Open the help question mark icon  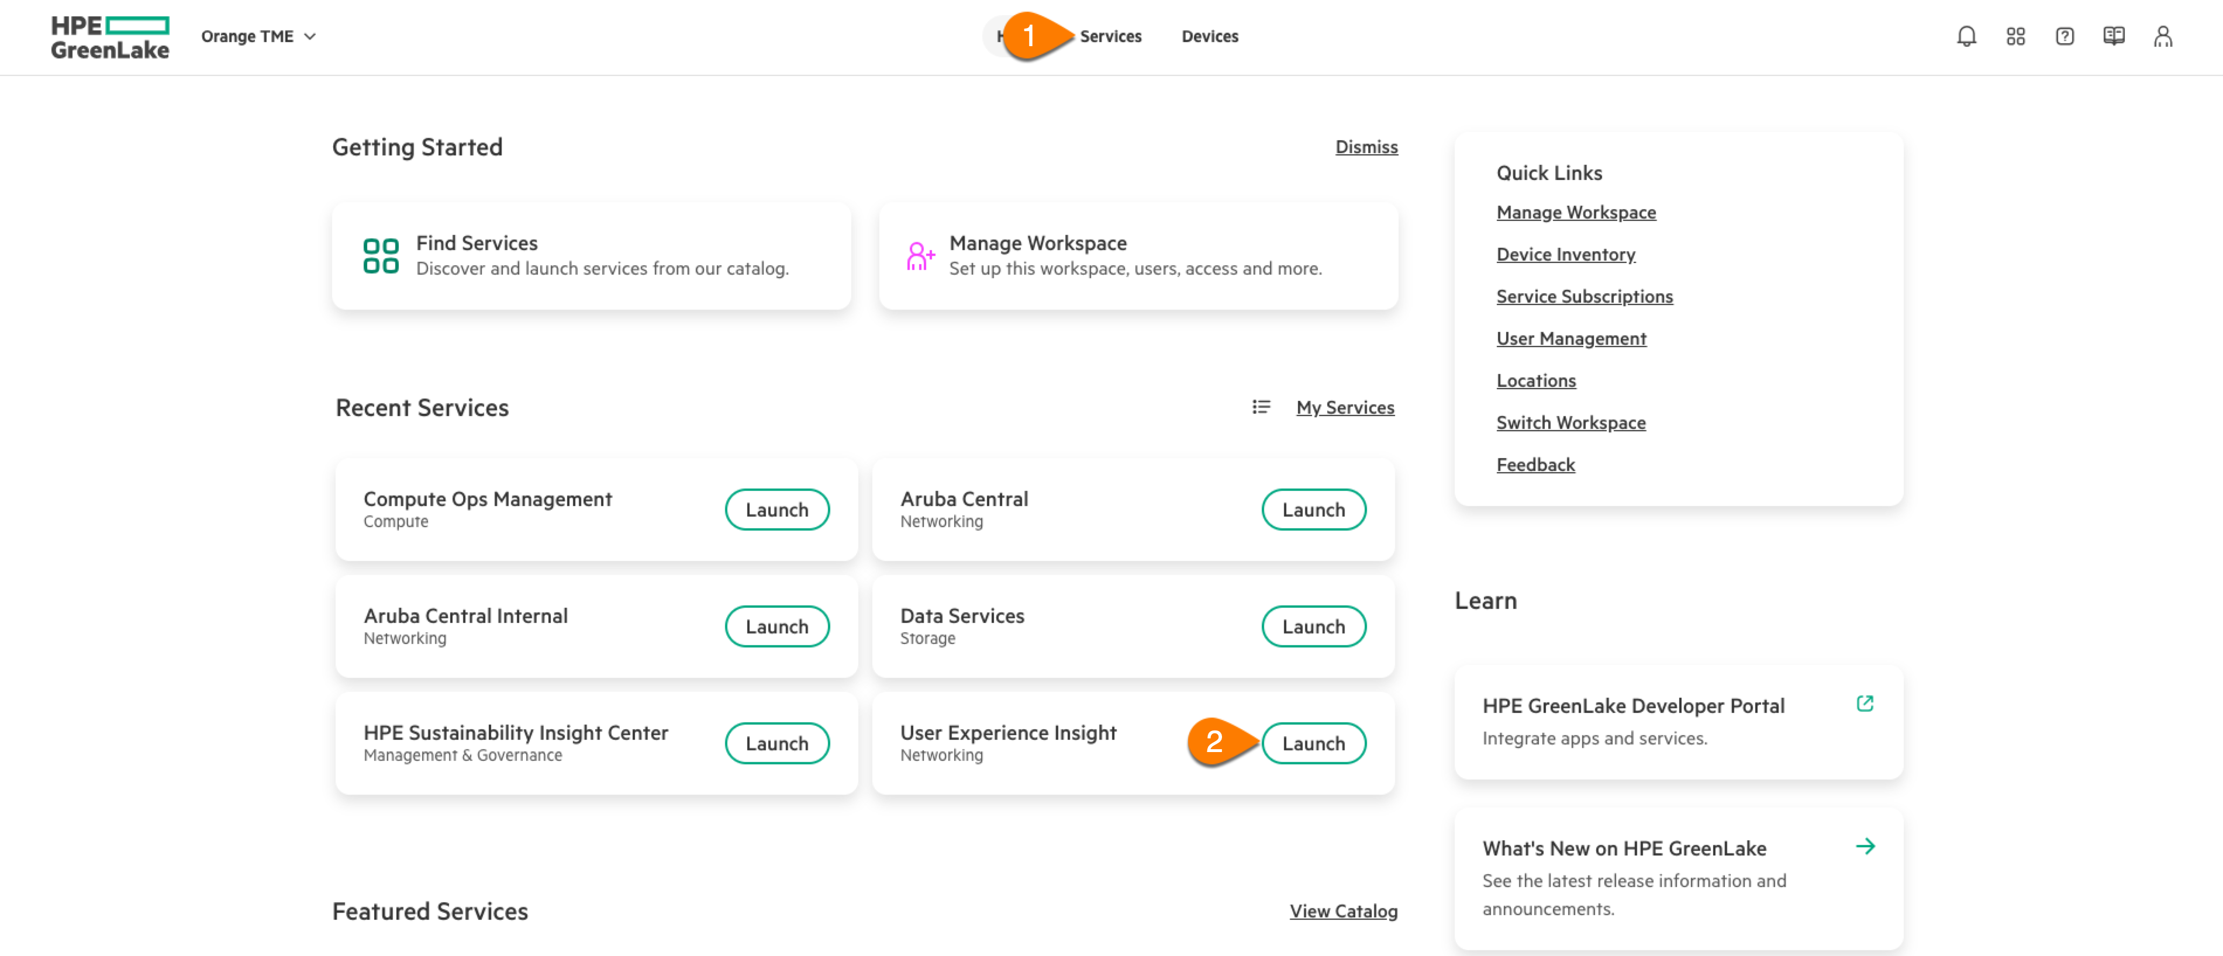pyautogui.click(x=2064, y=36)
